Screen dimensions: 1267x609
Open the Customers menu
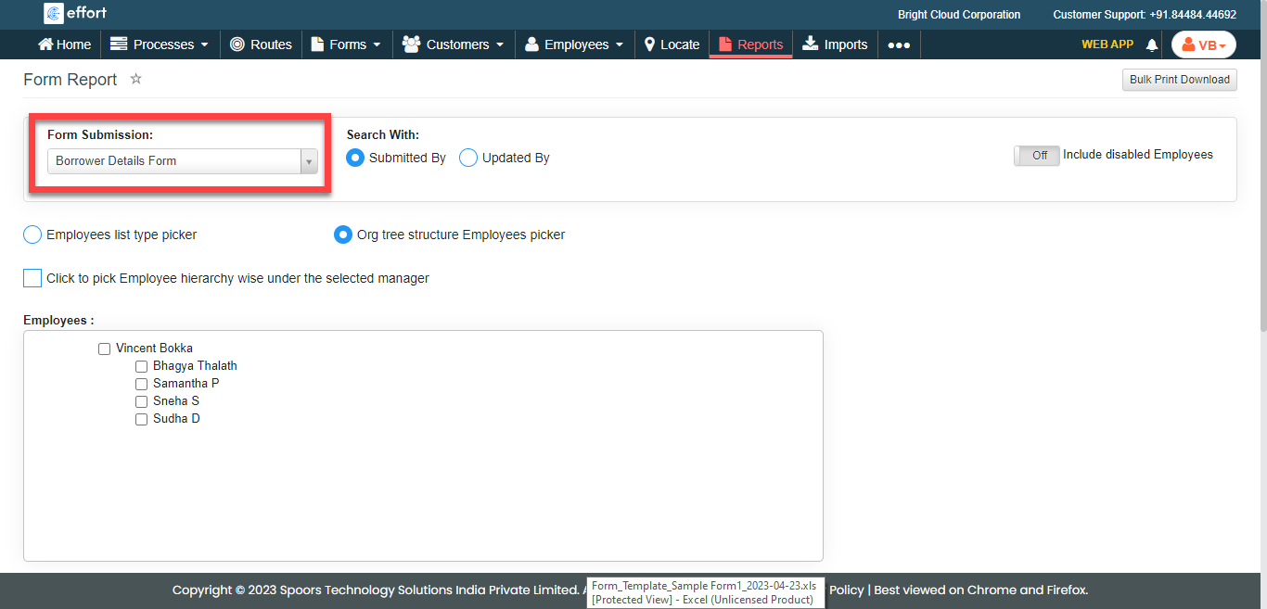click(454, 44)
